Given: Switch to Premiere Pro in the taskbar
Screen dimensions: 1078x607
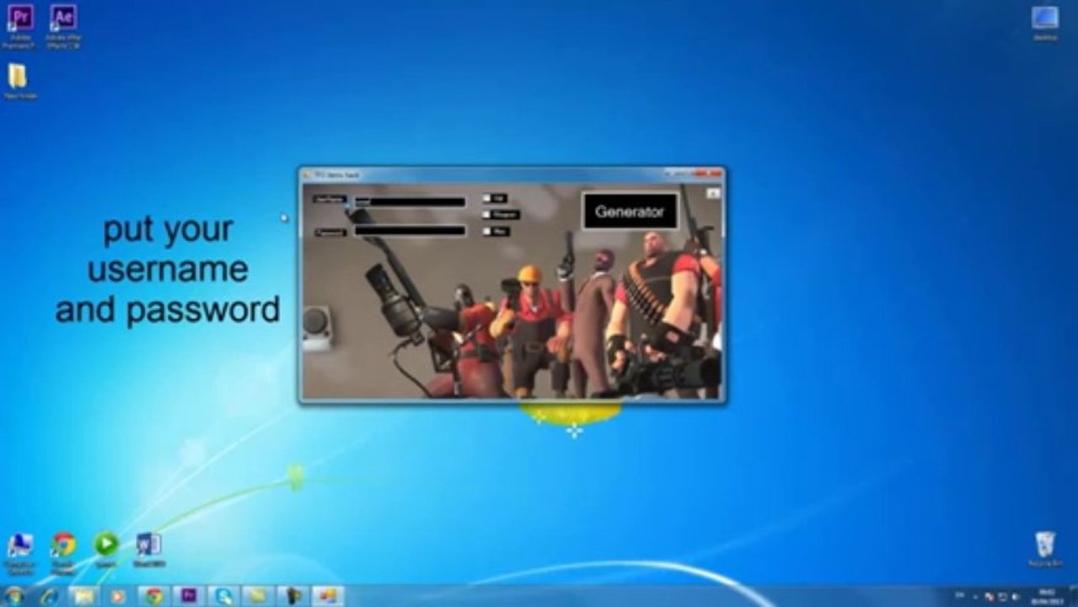Looking at the screenshot, I should coord(189,596).
